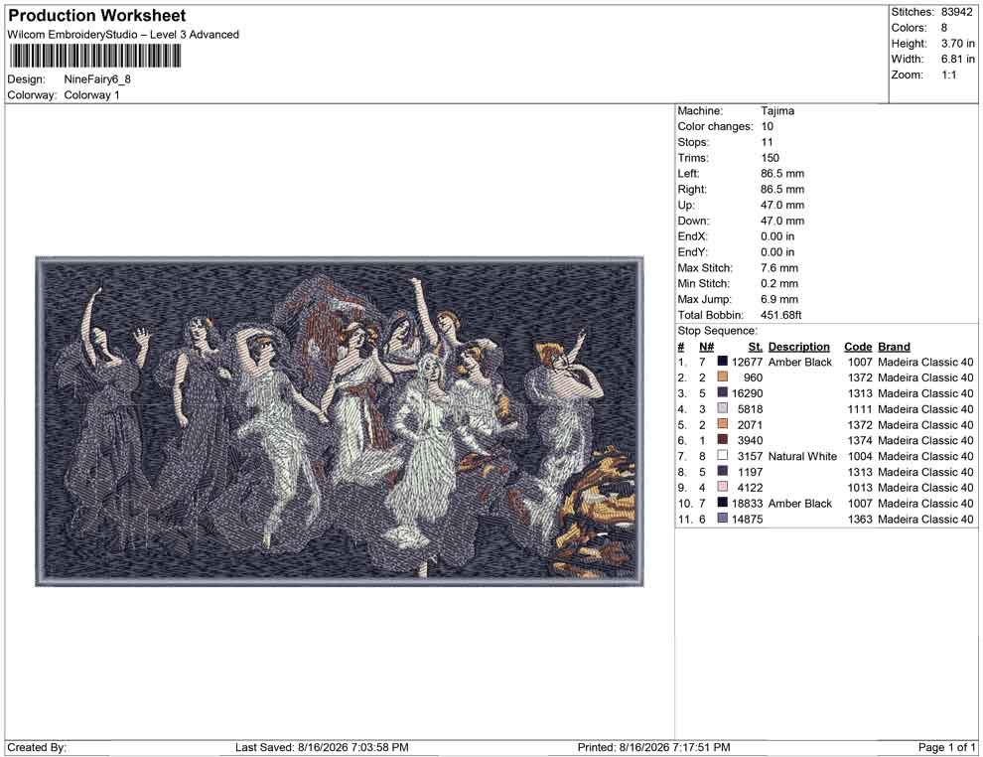
Task: Click stitch count 12677
Action: (748, 362)
